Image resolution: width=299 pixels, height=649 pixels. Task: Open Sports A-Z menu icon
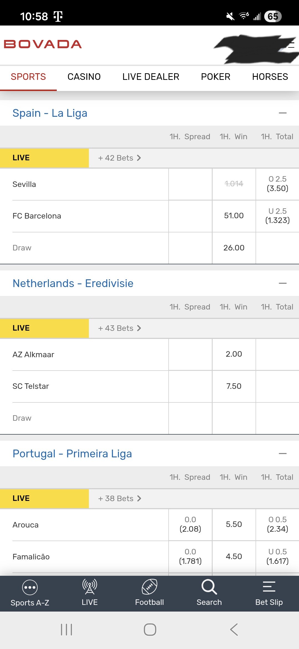click(30, 587)
